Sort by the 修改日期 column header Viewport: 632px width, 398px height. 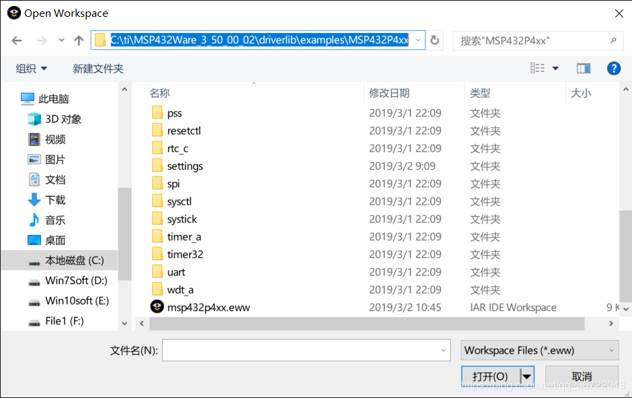pos(389,93)
